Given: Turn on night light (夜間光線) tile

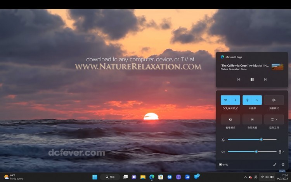Looking at the screenshot, I should coord(252,120).
